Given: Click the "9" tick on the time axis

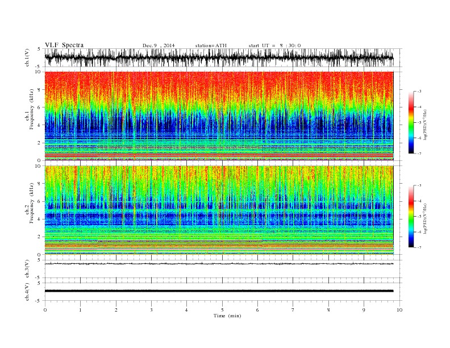Looking at the screenshot, I should [364, 310].
